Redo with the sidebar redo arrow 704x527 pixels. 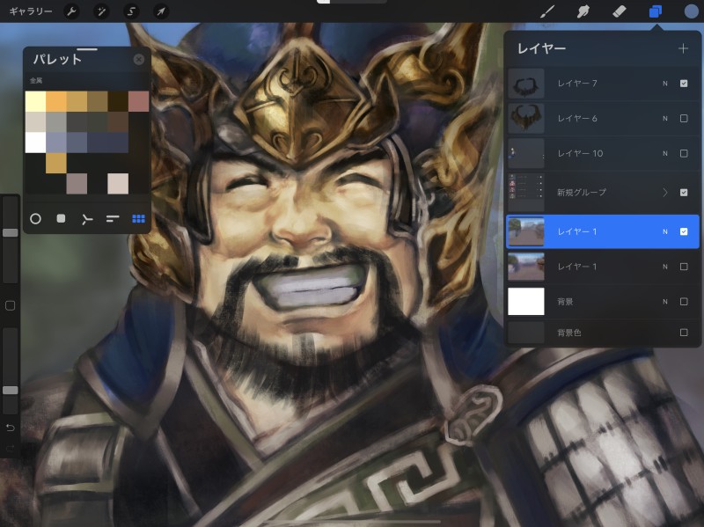point(10,448)
